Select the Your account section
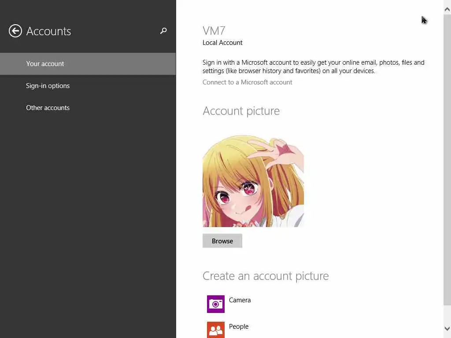The image size is (451, 338). click(x=88, y=64)
